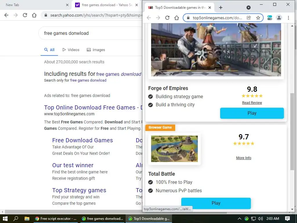Close the Top5 Downloadable games tab
The height and width of the screenshot is (223, 297).
pyautogui.click(x=210, y=8)
